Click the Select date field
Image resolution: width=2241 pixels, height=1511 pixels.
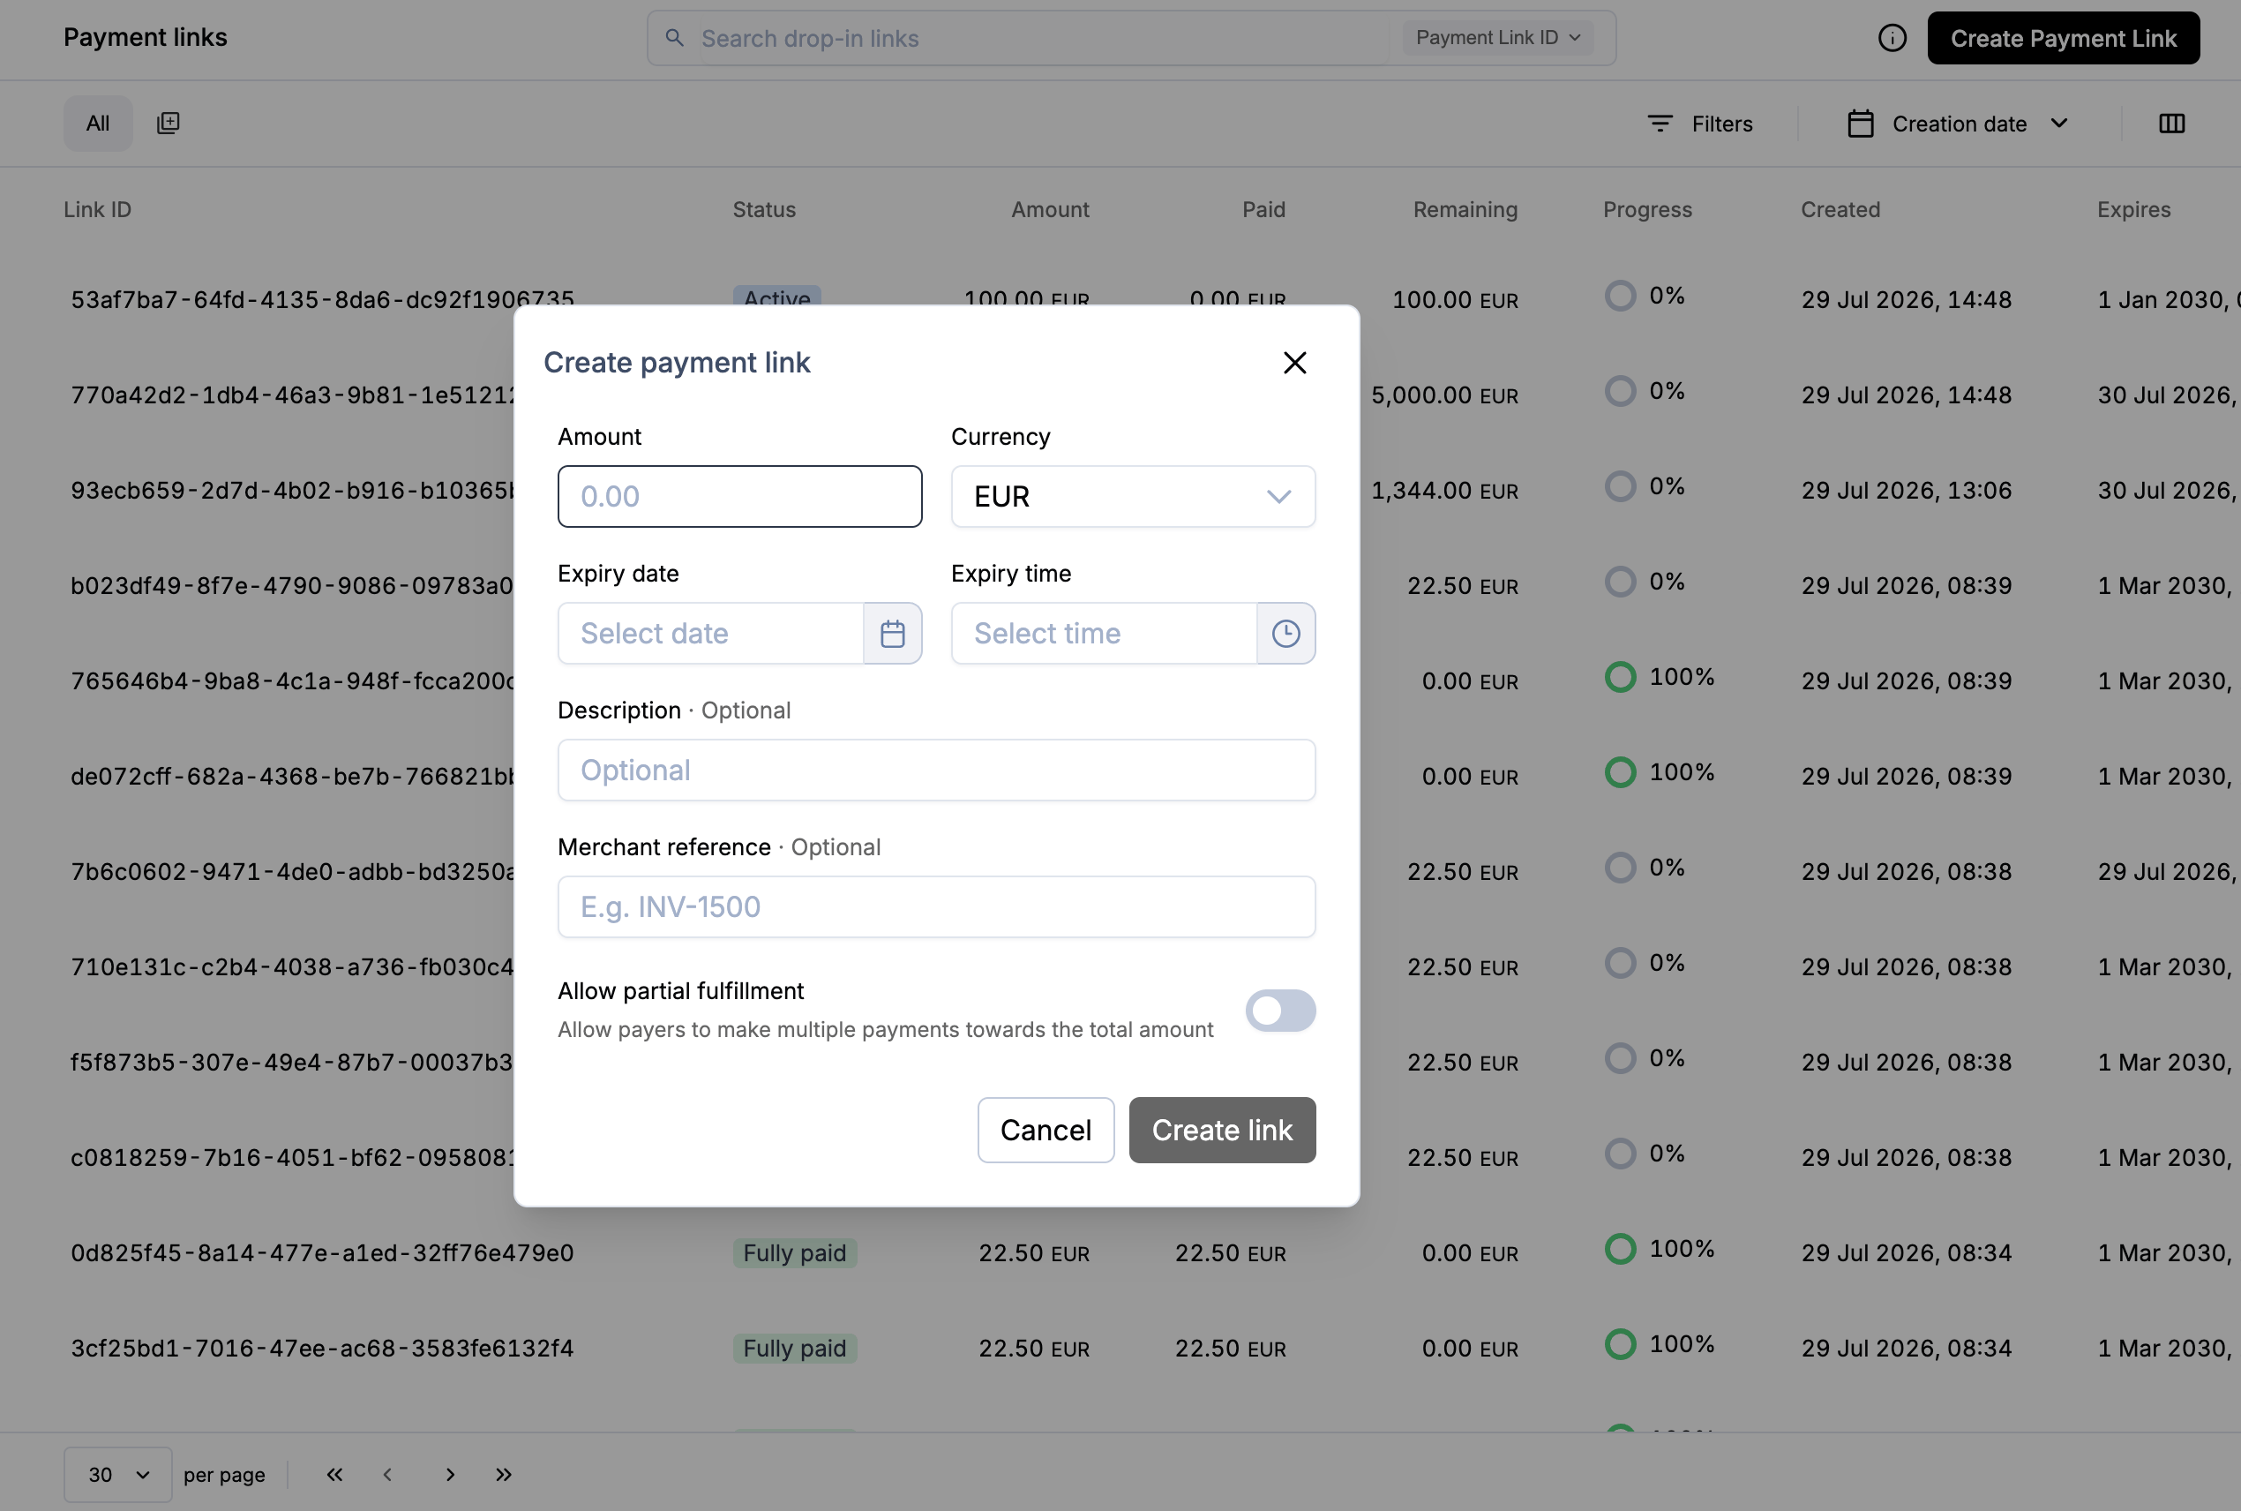tap(711, 633)
